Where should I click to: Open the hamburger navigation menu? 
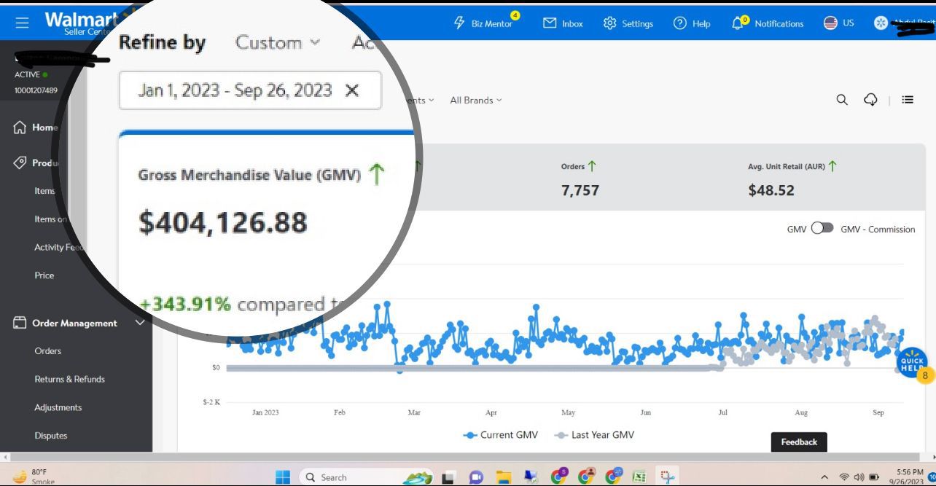[22, 23]
